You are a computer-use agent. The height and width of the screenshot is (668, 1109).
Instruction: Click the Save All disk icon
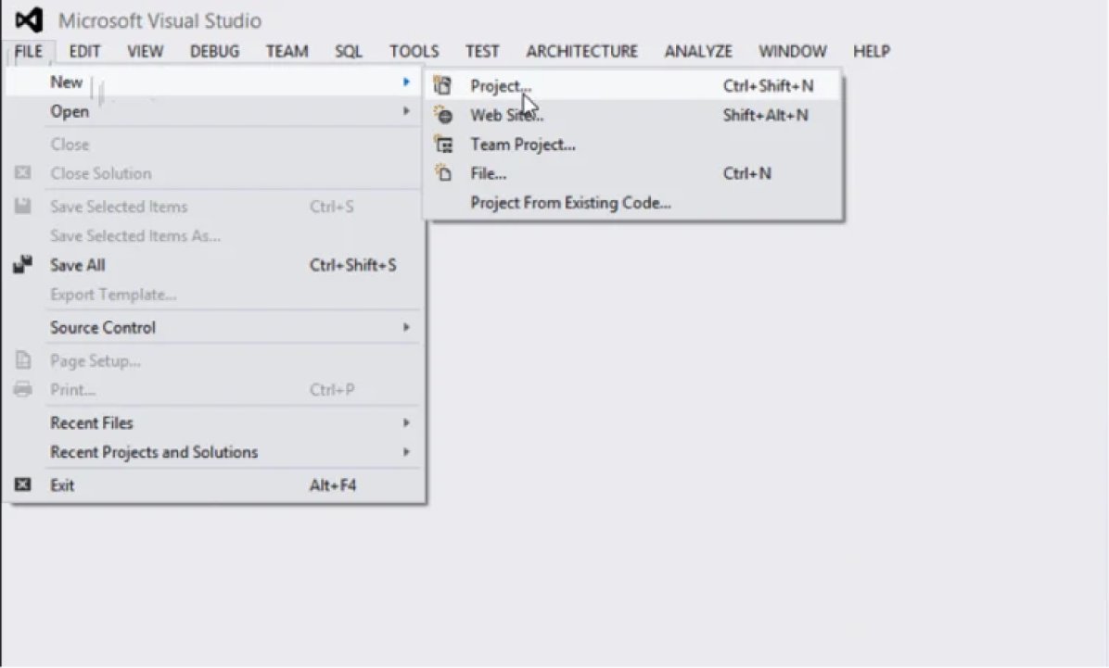pos(22,264)
